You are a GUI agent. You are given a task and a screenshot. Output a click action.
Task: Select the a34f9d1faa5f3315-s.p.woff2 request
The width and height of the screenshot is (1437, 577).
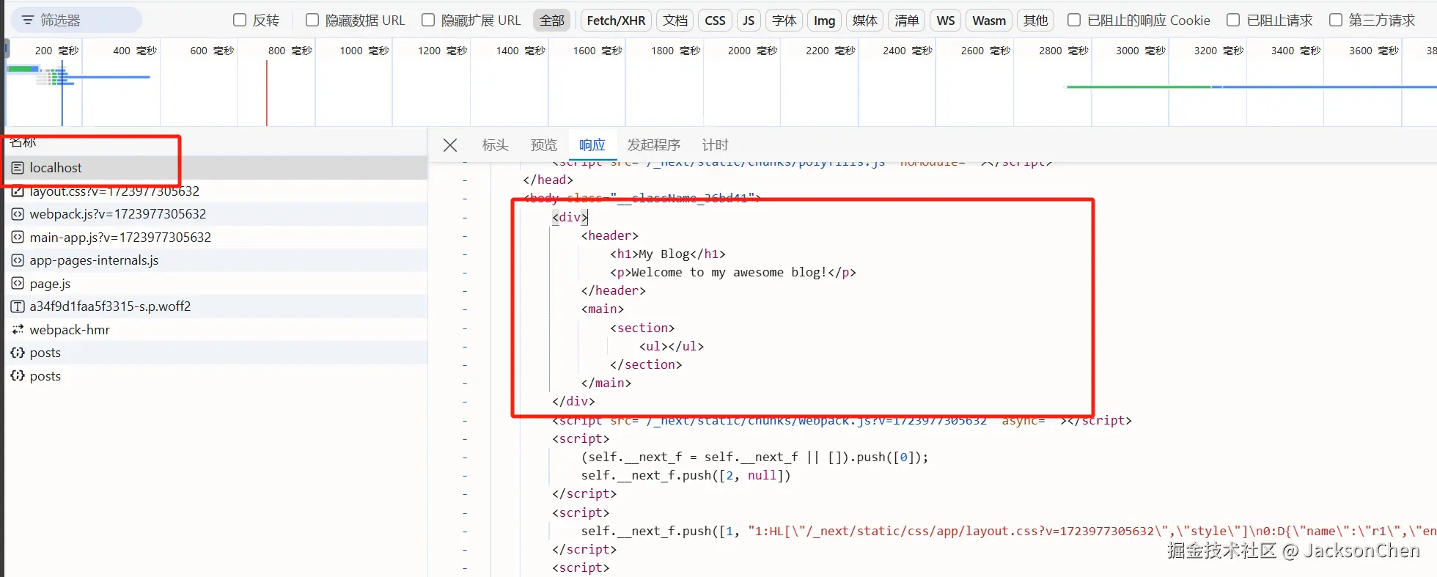tap(216, 306)
